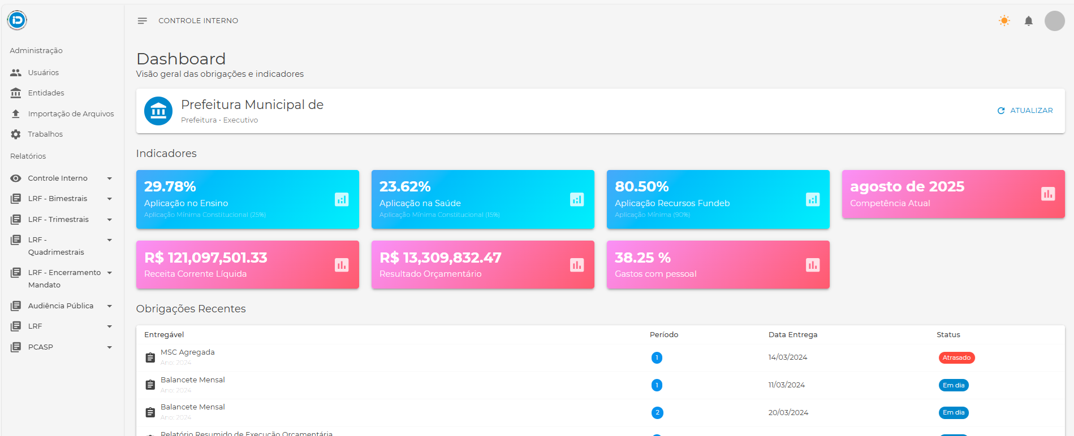
Task: Expand the Controle Interno menu
Action: coord(61,178)
